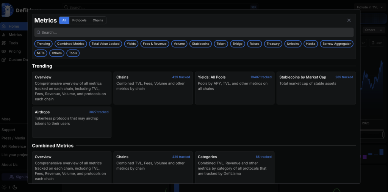Switch to dark theme moon icon
Image resolution: width=388 pixels, height=192 pixels.
(x=15, y=187)
